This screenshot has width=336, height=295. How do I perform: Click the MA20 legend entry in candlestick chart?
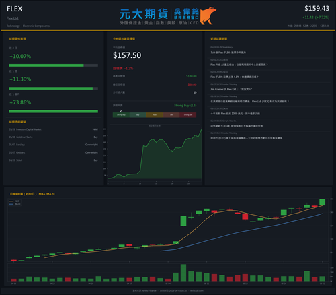point(15,204)
